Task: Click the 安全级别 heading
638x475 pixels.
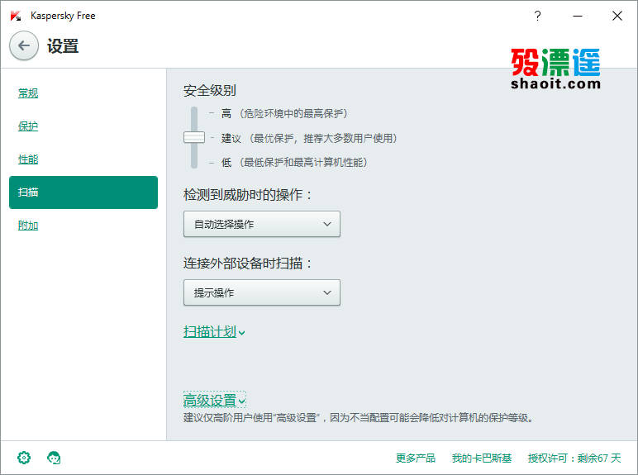Action: [210, 90]
